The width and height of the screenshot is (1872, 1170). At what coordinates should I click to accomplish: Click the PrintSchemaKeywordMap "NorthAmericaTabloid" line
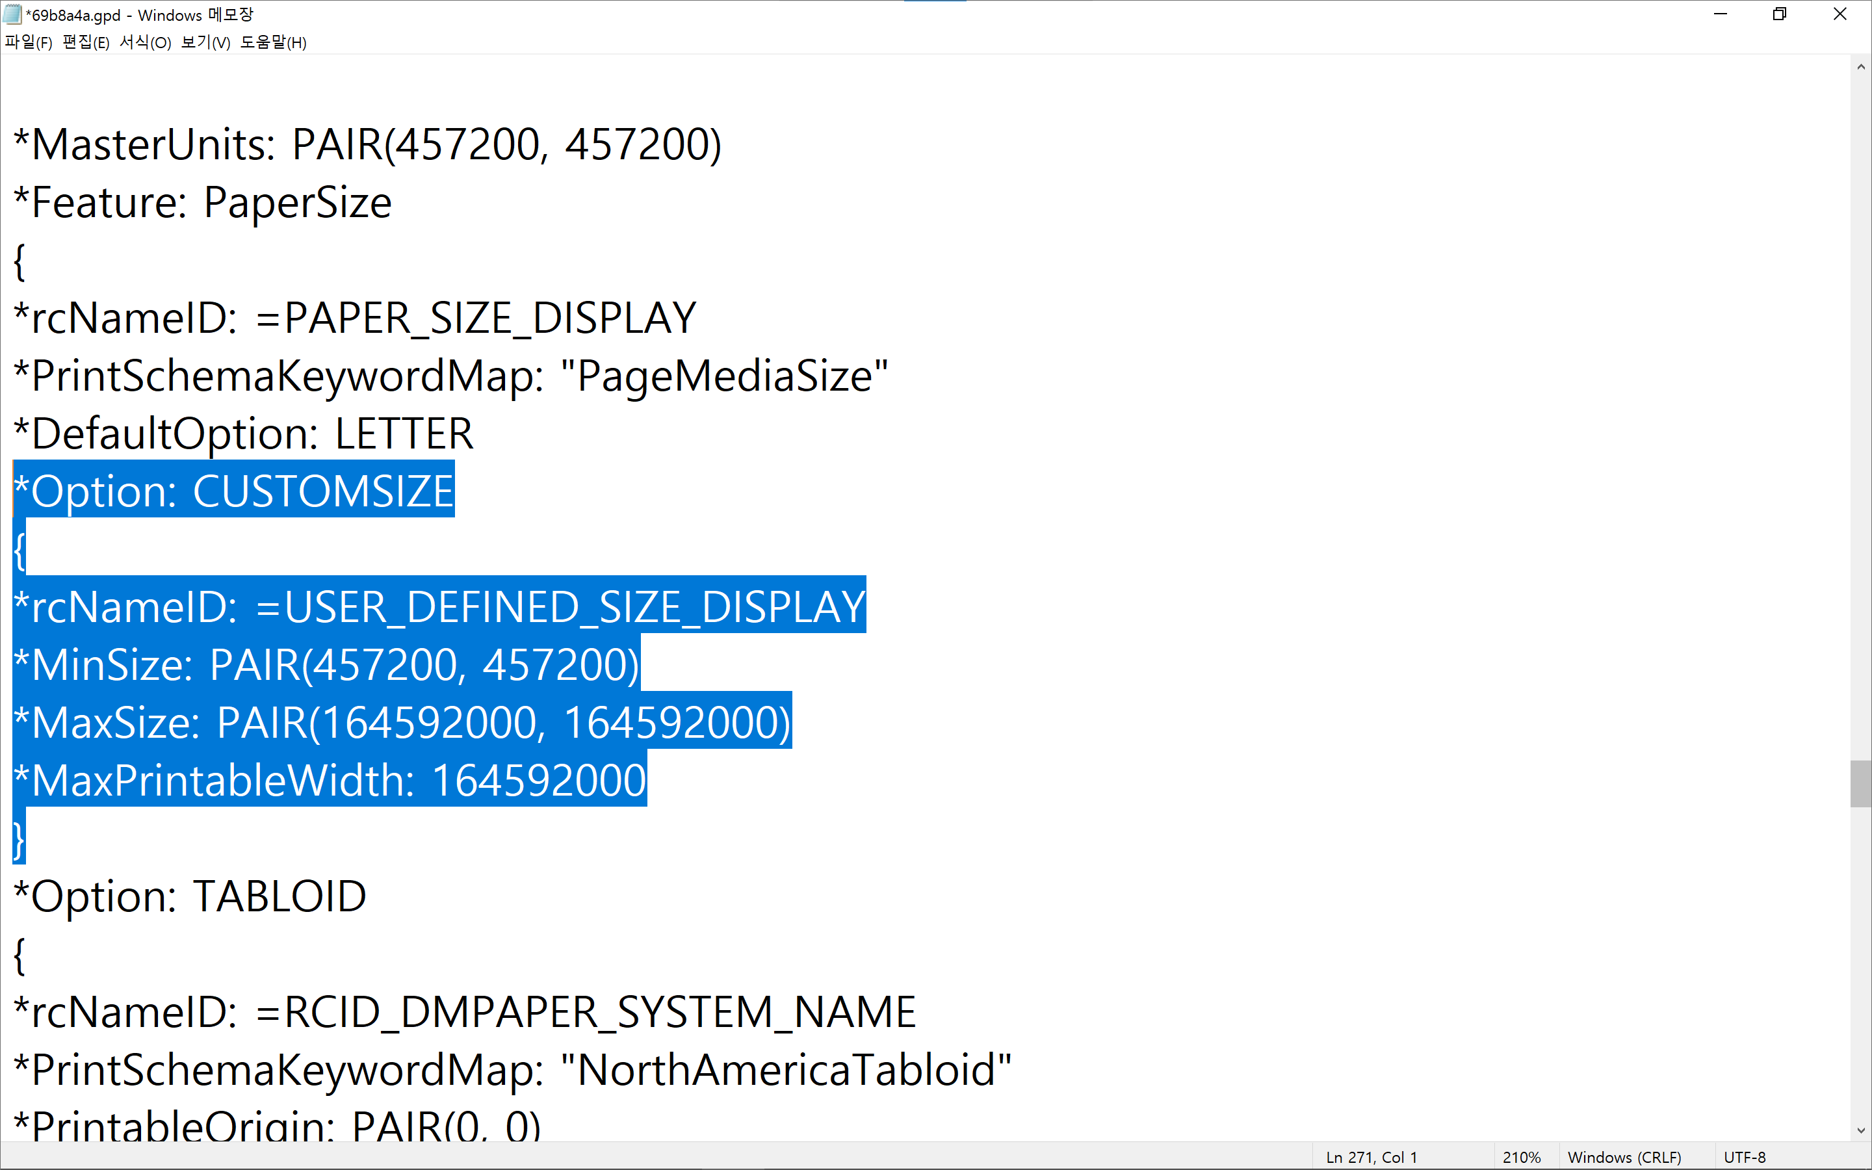[513, 1070]
